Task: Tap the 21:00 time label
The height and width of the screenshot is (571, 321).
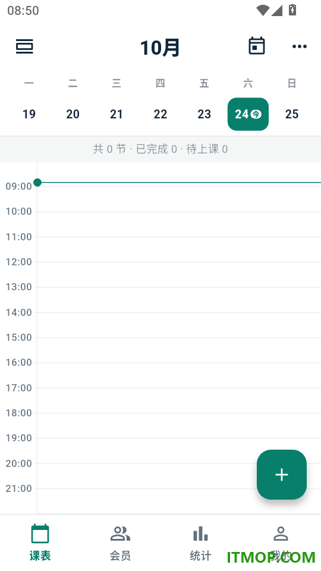Action: 19,488
